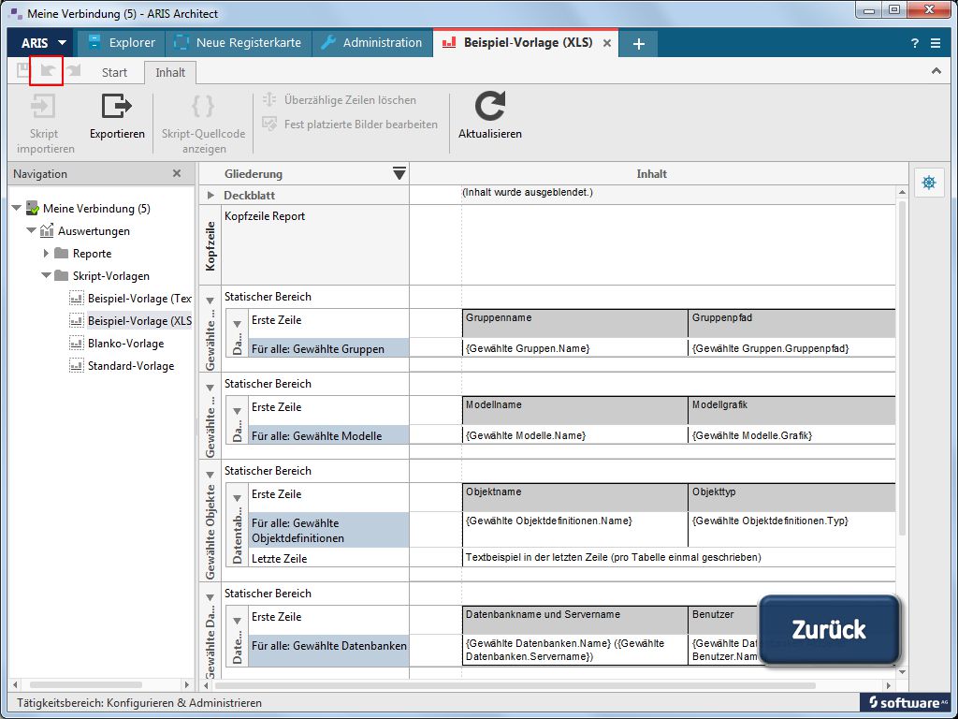
Task: Click the Gruppenpfad header cell
Action: click(x=791, y=323)
